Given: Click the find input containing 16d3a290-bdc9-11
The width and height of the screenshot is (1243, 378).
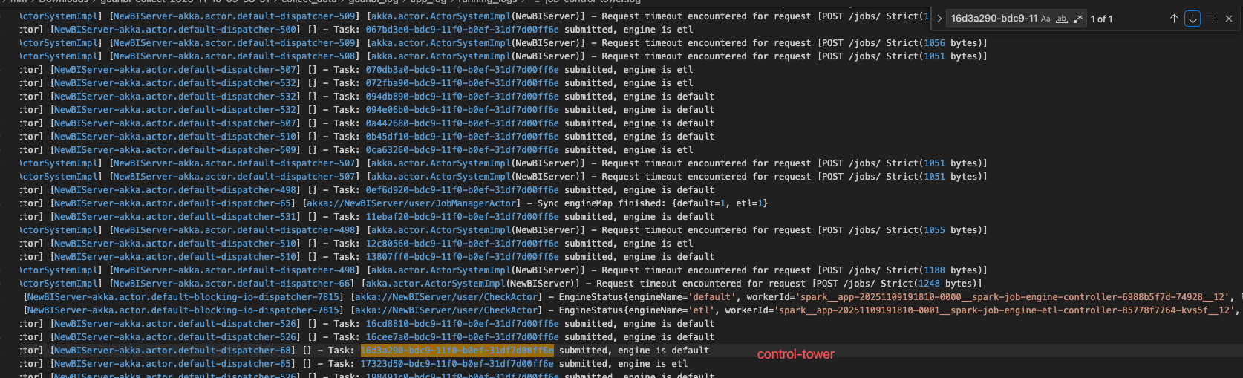Looking at the screenshot, I should pyautogui.click(x=994, y=19).
